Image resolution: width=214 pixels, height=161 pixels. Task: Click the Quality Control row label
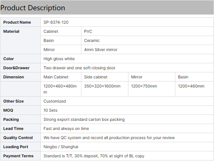coord(18,138)
